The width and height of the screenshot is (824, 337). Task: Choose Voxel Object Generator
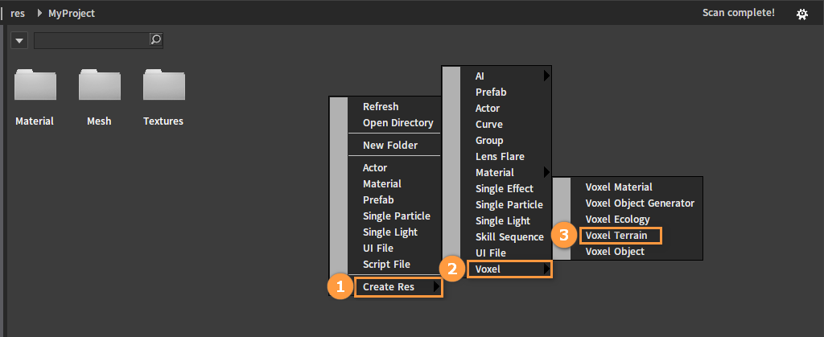tap(640, 203)
